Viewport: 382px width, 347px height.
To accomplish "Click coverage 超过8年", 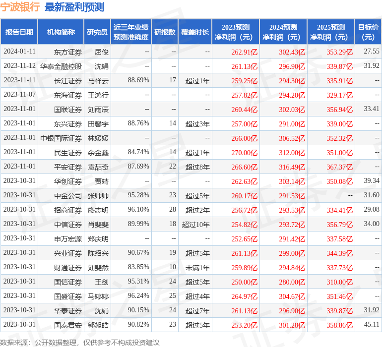I will 197,167.
